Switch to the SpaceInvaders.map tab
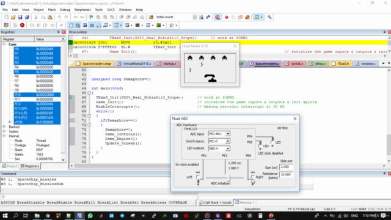 click(x=93, y=64)
